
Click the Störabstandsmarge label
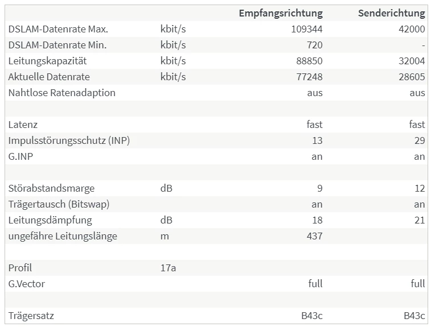(x=51, y=188)
